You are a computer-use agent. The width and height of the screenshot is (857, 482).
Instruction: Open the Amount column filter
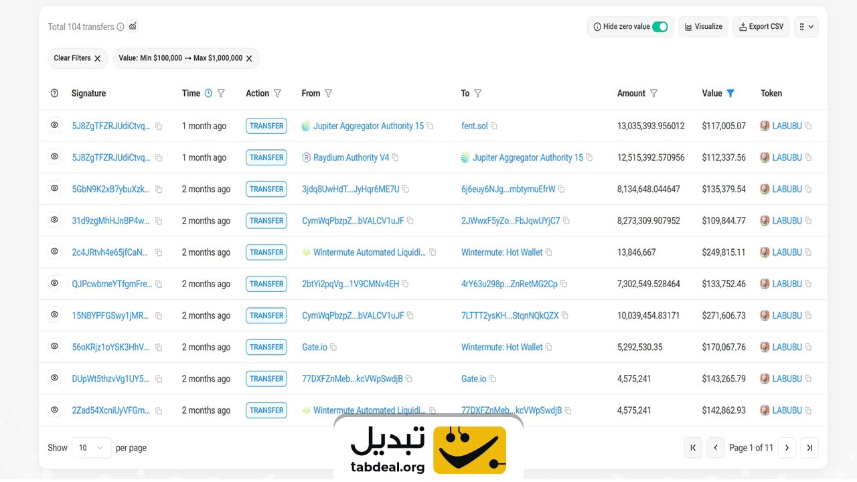653,93
